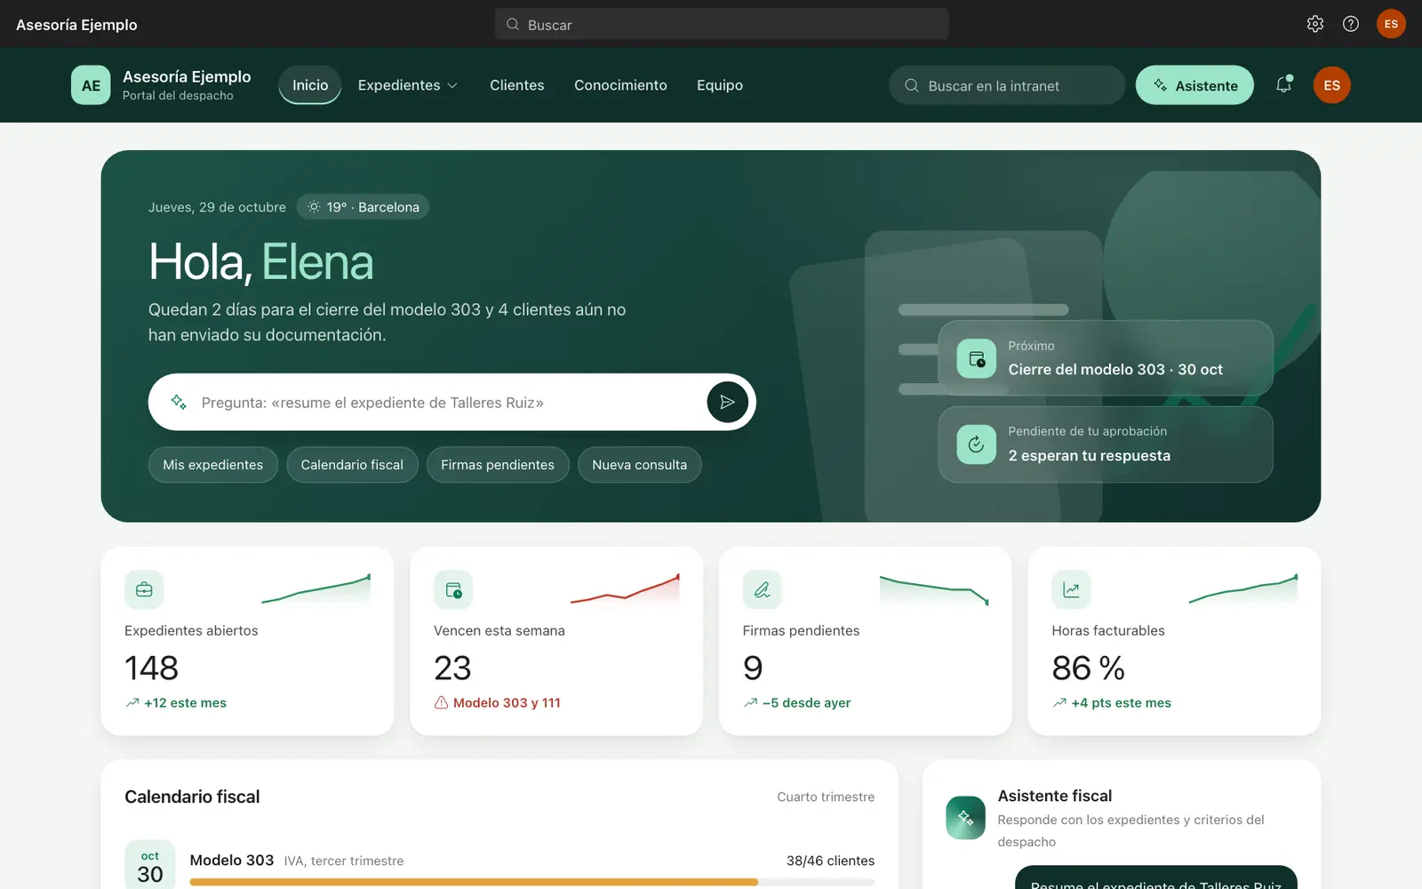The height and width of the screenshot is (889, 1422).
Task: Focus the top Buscar search field
Action: 722,24
